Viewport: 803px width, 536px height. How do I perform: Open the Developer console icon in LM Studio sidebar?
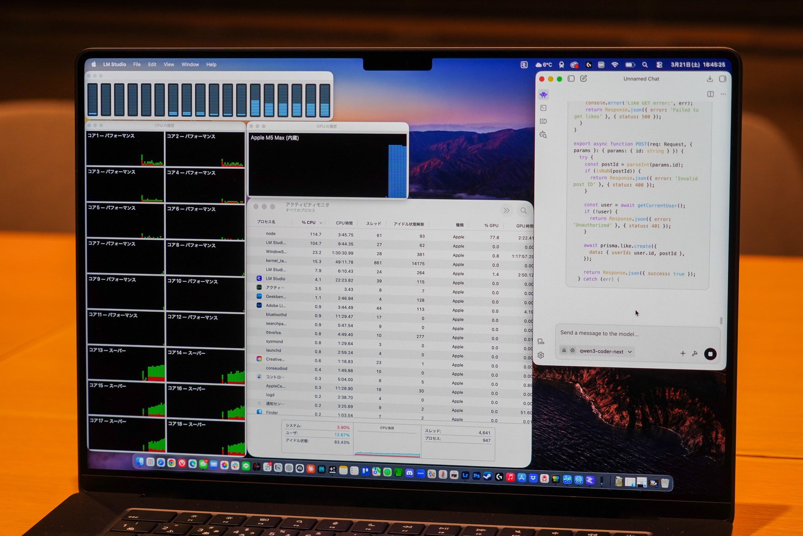coord(544,108)
